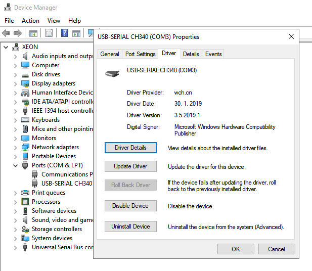This screenshot has width=312, height=271.
Task: Click the Portable Devices icon
Action: tap(25, 156)
